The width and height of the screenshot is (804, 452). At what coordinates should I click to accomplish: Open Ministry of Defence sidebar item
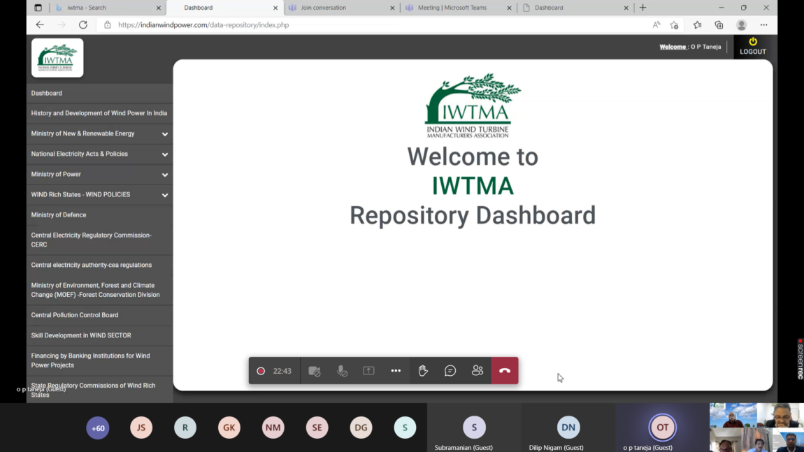[x=59, y=215]
